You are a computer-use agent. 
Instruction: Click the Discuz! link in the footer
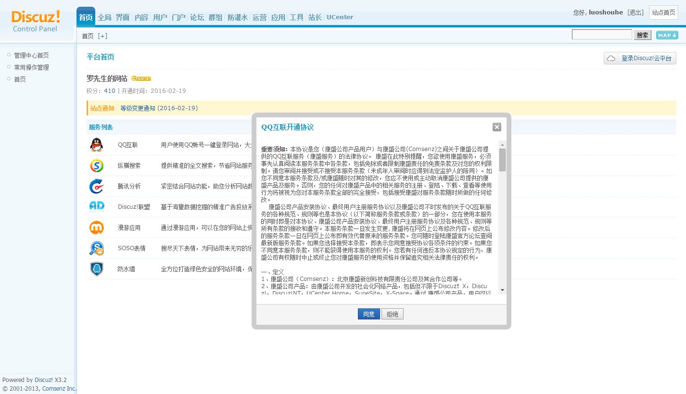pyautogui.click(x=44, y=380)
